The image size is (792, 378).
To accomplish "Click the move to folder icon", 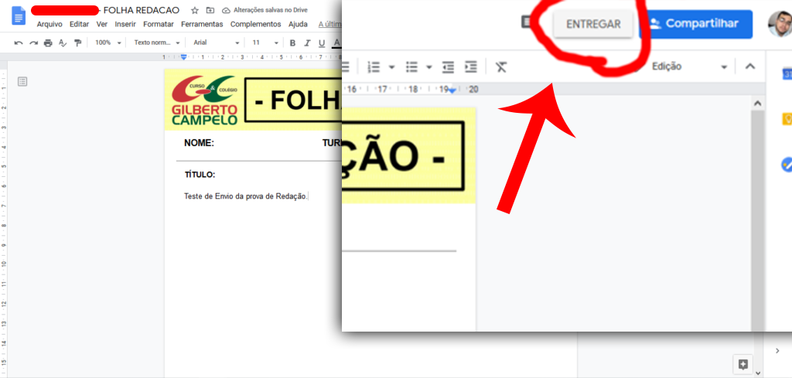I will click(x=210, y=10).
